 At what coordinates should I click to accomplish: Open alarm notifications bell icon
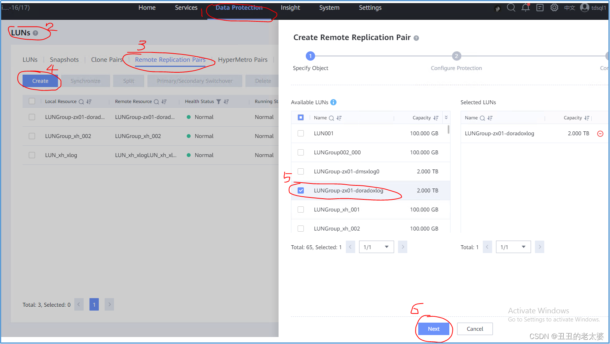tap(526, 8)
